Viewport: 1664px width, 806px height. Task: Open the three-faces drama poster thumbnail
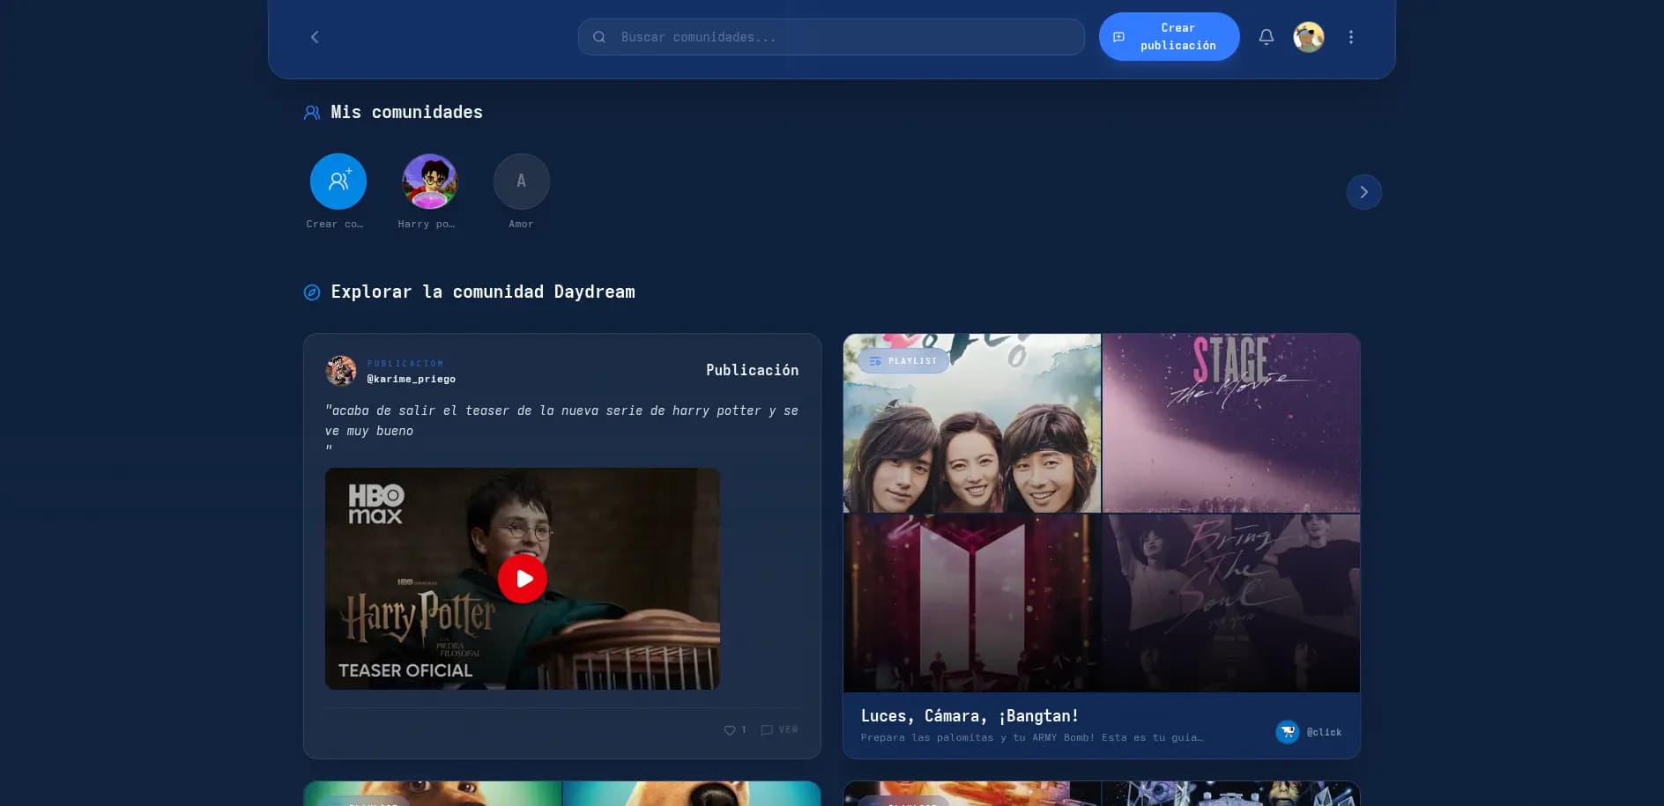(x=972, y=423)
